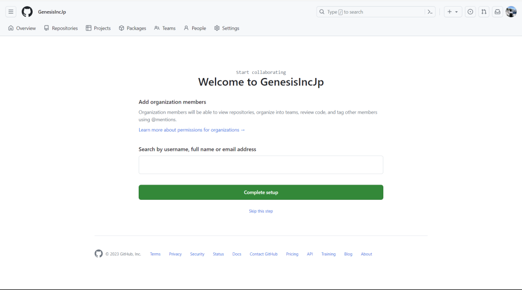View the People tab

coord(195,28)
